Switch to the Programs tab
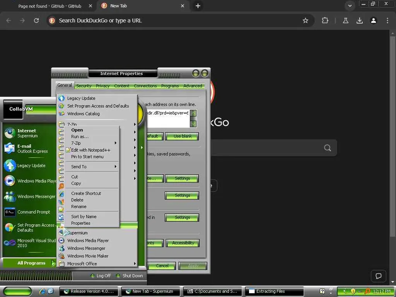This screenshot has width=396, height=297. click(x=170, y=86)
